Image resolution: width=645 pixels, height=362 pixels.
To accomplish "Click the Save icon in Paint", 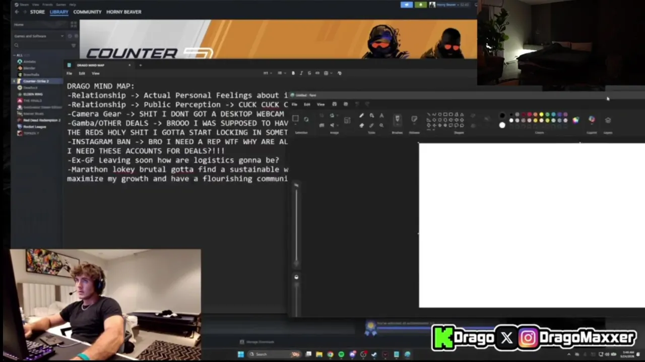I will (x=334, y=104).
